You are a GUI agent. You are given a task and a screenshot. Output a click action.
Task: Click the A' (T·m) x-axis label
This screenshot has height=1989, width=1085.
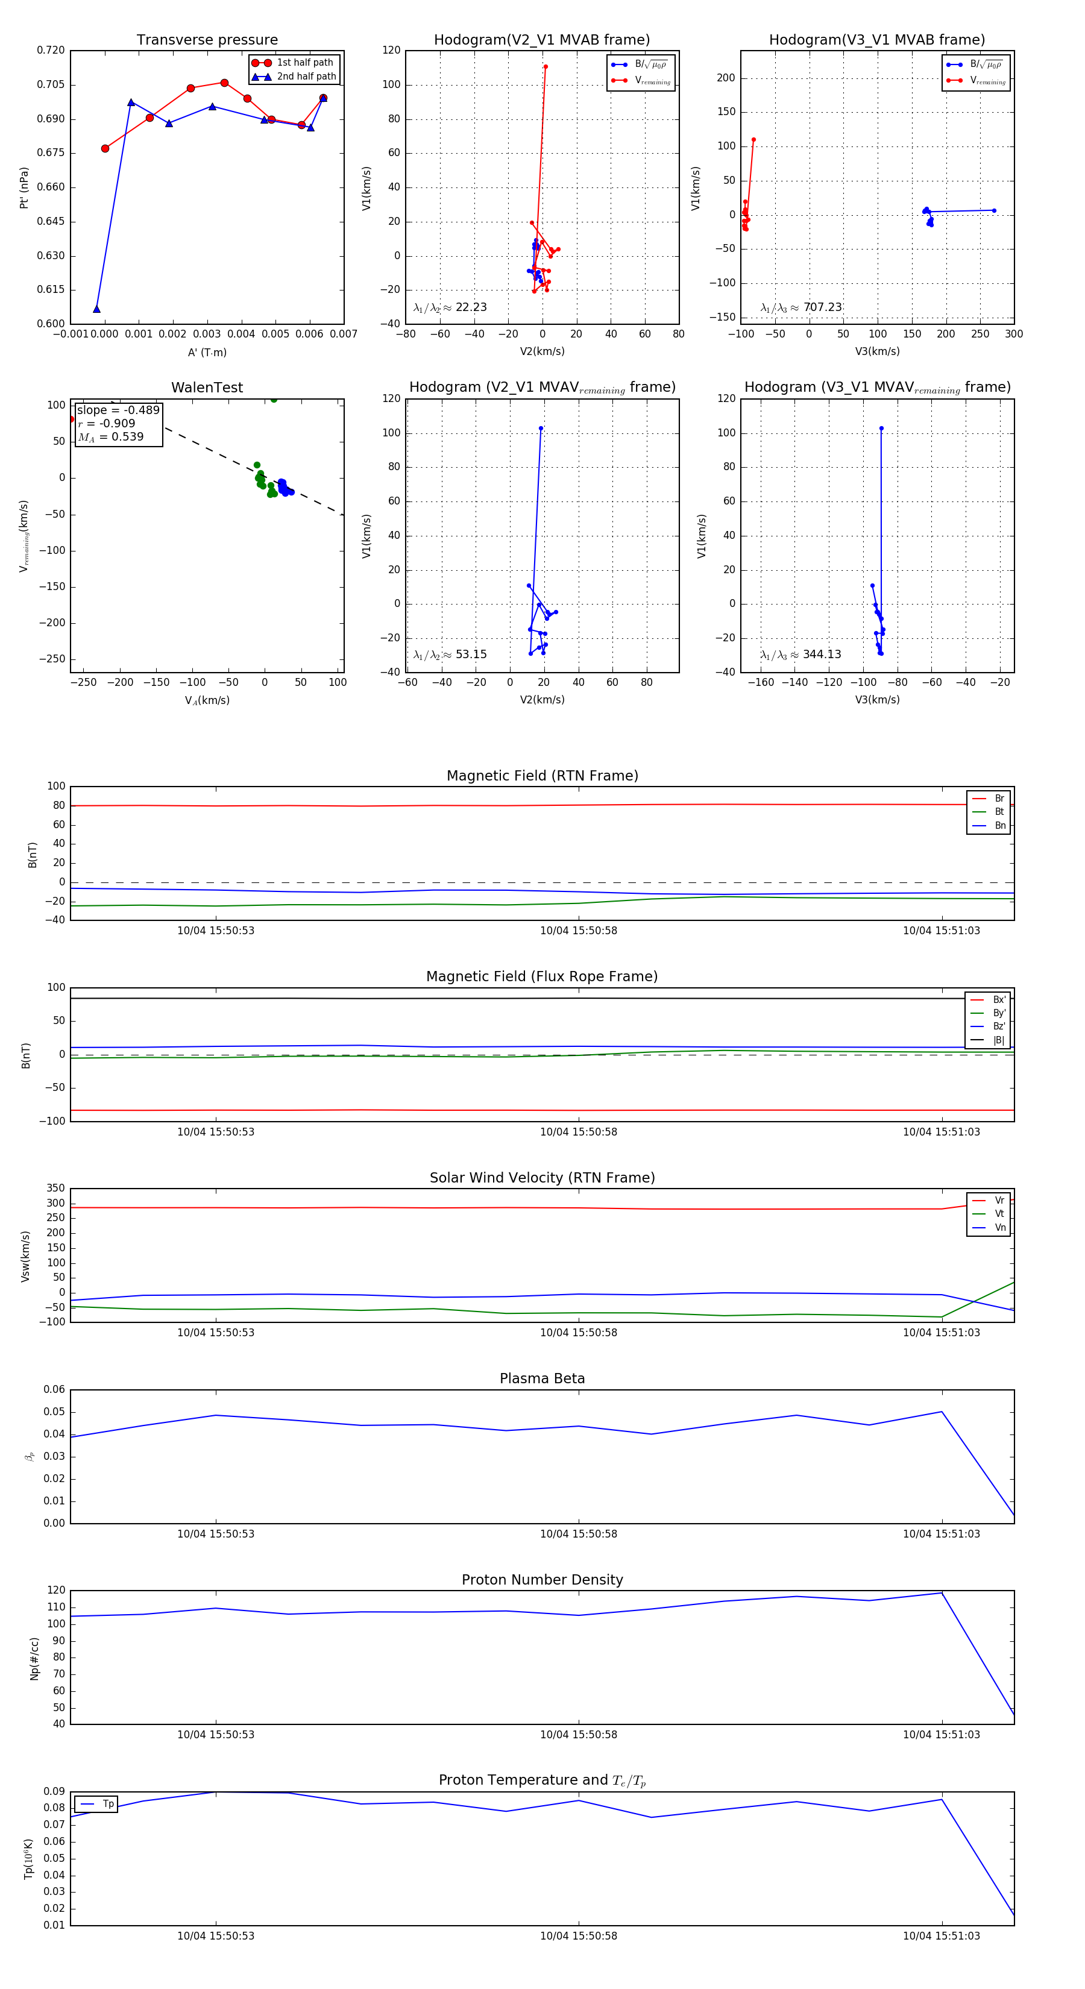[x=207, y=353]
